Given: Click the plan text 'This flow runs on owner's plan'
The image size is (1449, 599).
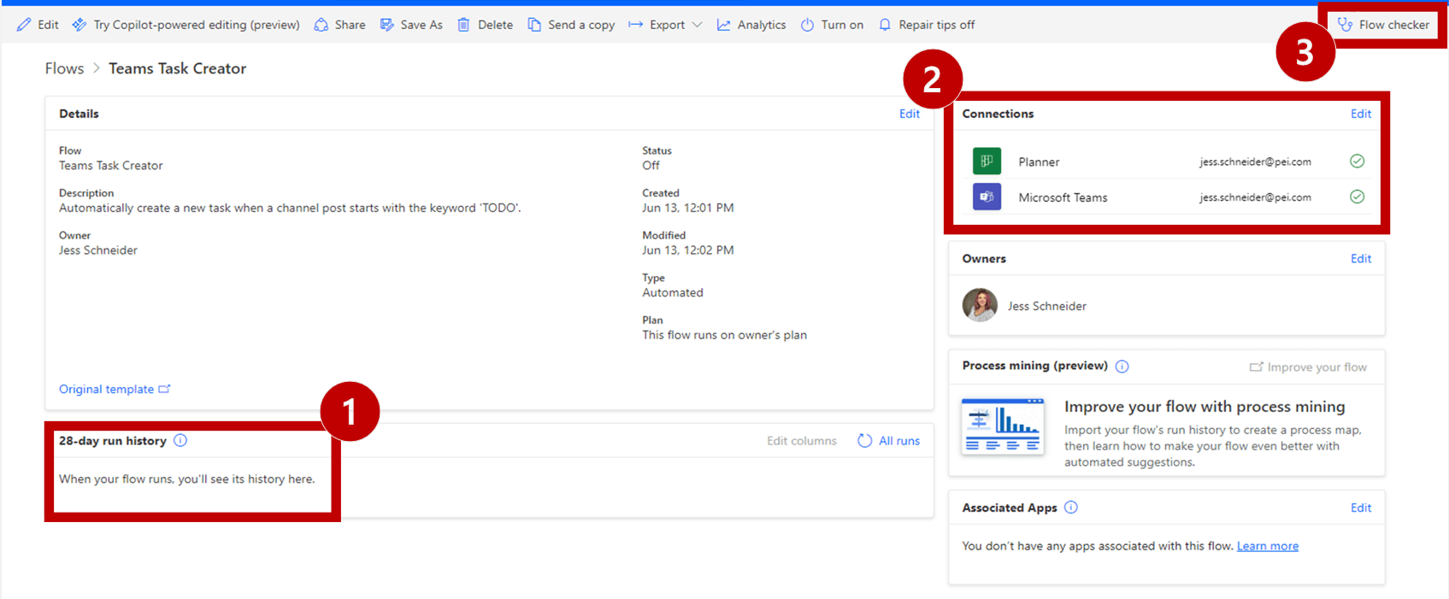Looking at the screenshot, I should [724, 335].
